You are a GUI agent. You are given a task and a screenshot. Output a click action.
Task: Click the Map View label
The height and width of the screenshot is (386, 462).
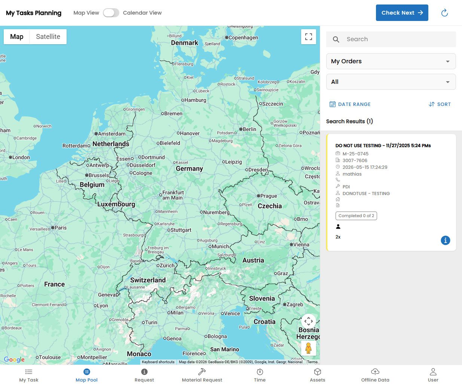(86, 13)
